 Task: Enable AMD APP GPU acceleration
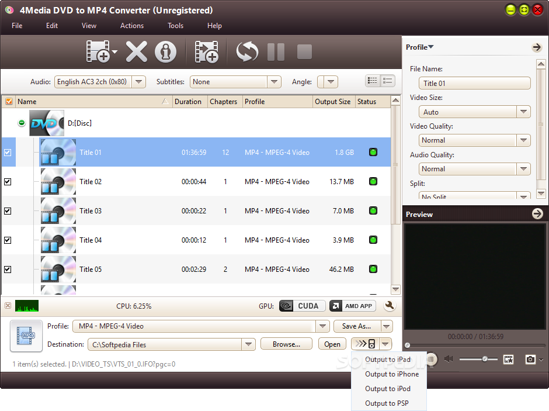353,306
